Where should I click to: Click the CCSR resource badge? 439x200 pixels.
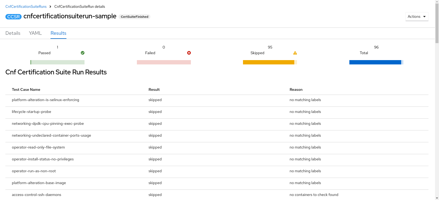13,17
